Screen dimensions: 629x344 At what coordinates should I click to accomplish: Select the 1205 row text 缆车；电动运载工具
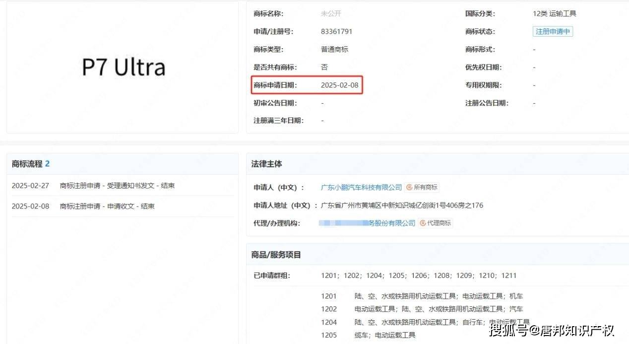[385, 335]
